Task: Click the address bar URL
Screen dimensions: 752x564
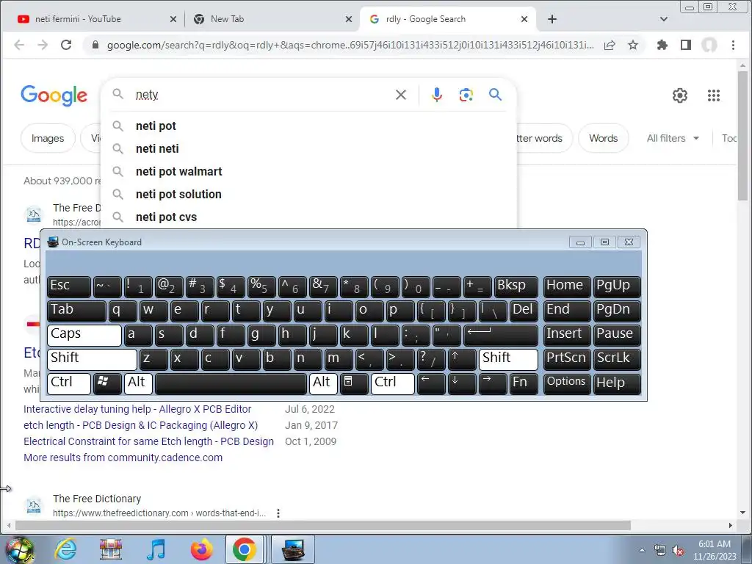Action: click(x=350, y=45)
